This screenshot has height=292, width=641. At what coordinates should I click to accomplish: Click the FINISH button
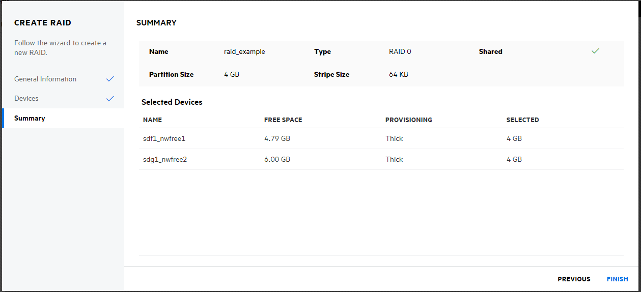point(617,279)
